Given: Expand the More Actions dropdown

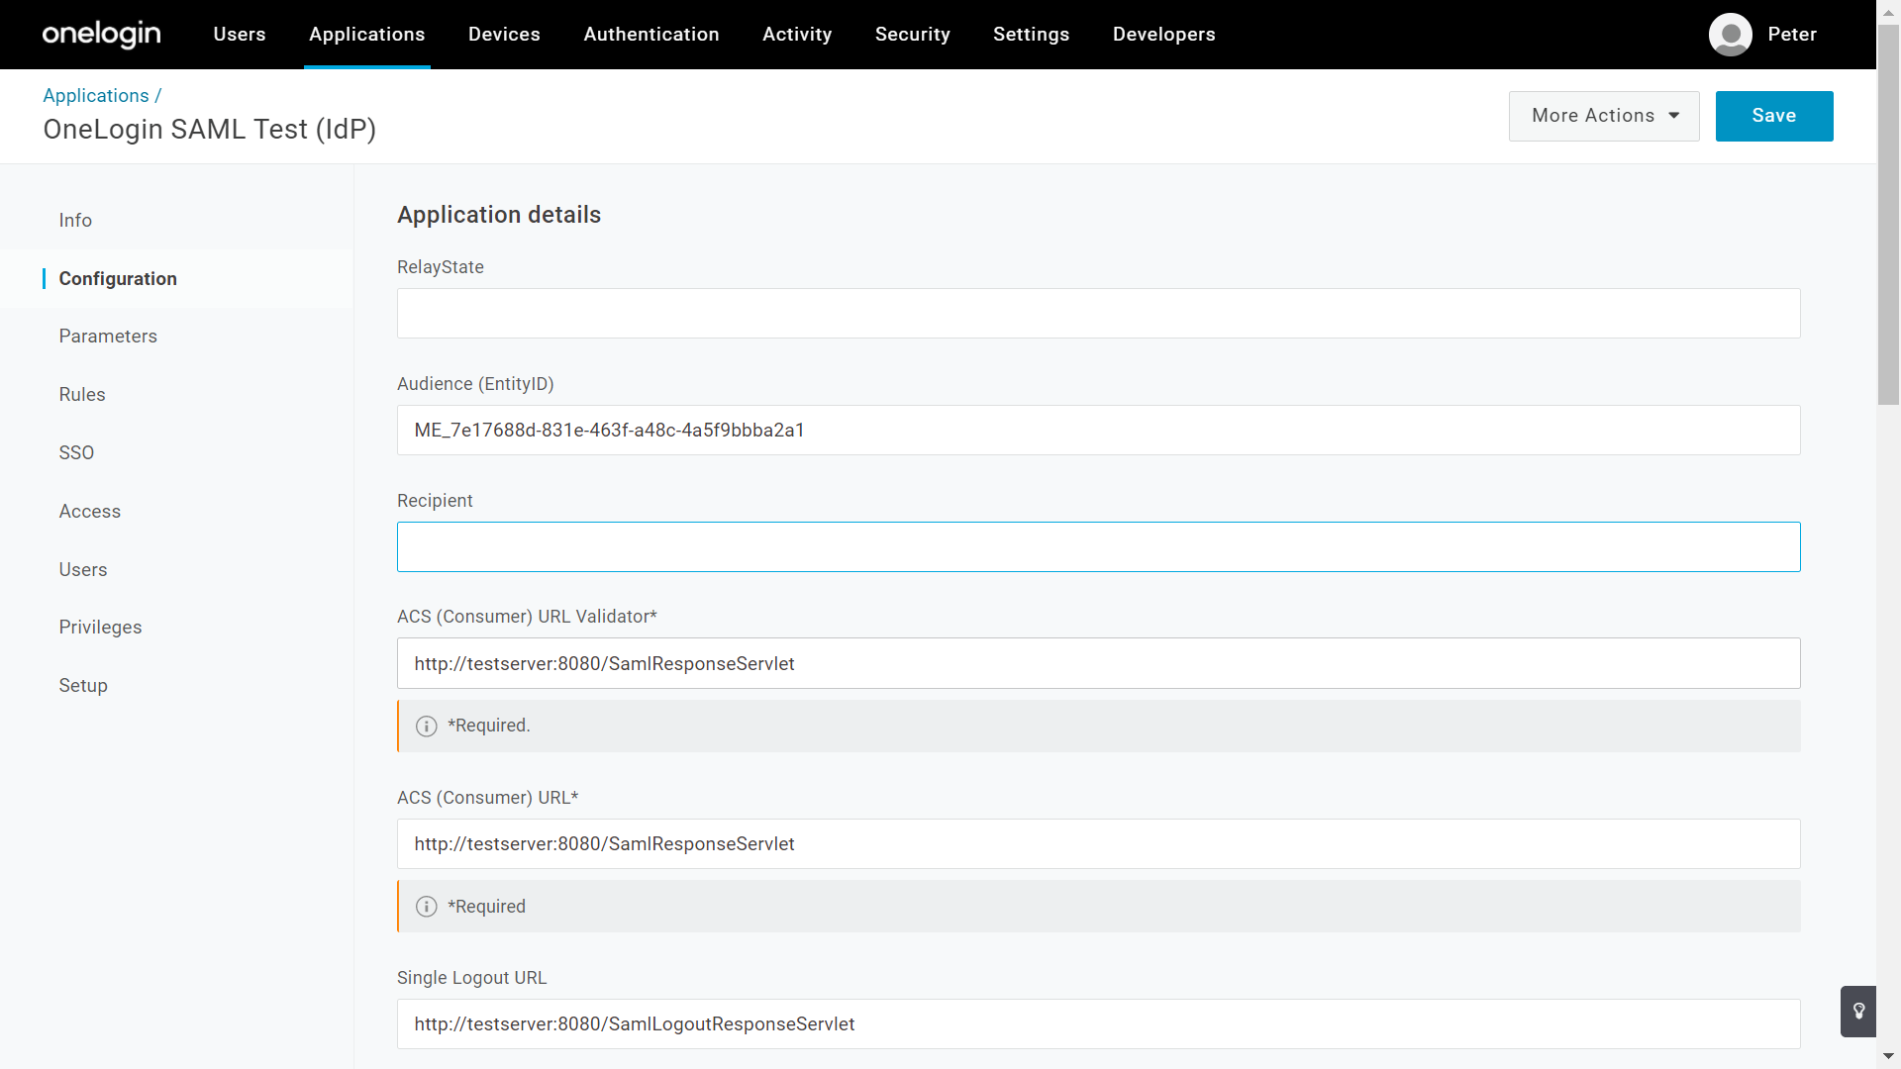Looking at the screenshot, I should click(x=1603, y=116).
